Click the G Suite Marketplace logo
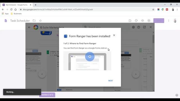 tap(36, 27)
